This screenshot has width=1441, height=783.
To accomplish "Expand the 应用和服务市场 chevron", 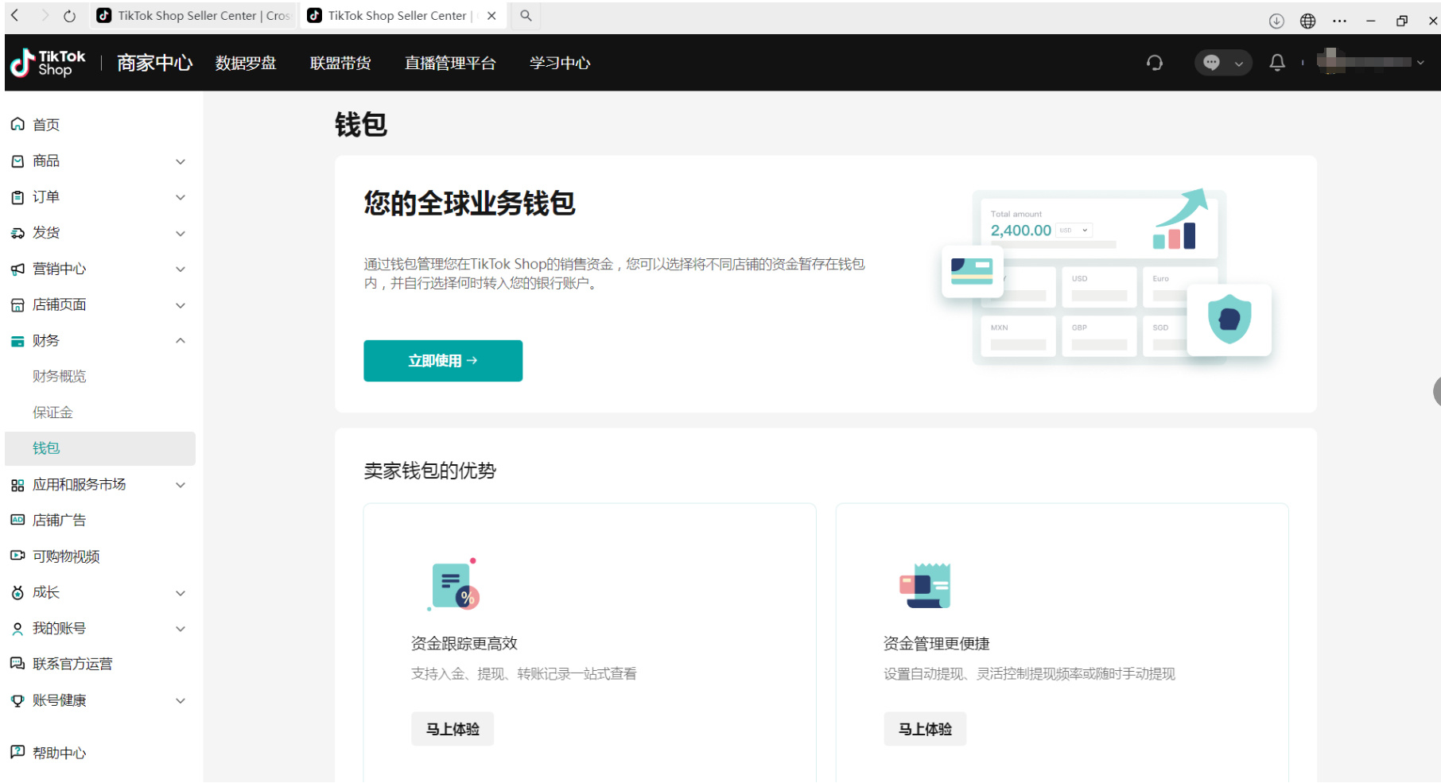I will coord(181,485).
